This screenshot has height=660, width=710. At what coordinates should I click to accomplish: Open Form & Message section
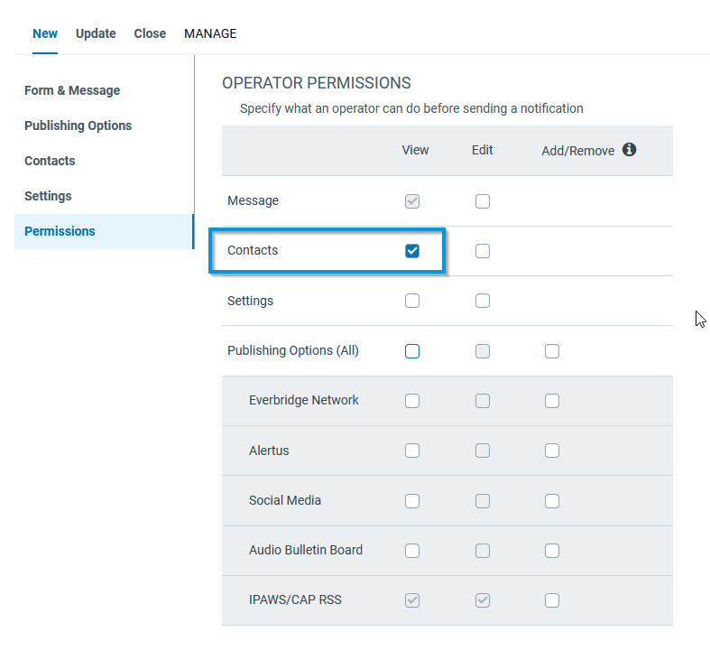(72, 90)
